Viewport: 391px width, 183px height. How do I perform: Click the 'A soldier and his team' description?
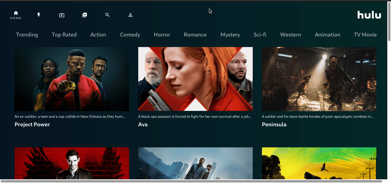[x=318, y=117]
